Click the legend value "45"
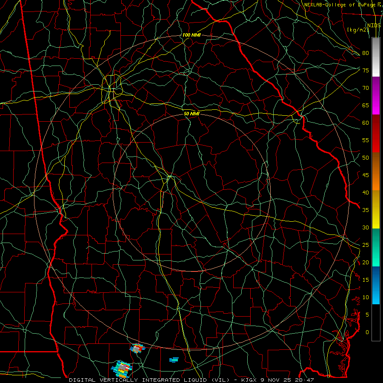The height and width of the screenshot is (383, 383). click(366, 175)
